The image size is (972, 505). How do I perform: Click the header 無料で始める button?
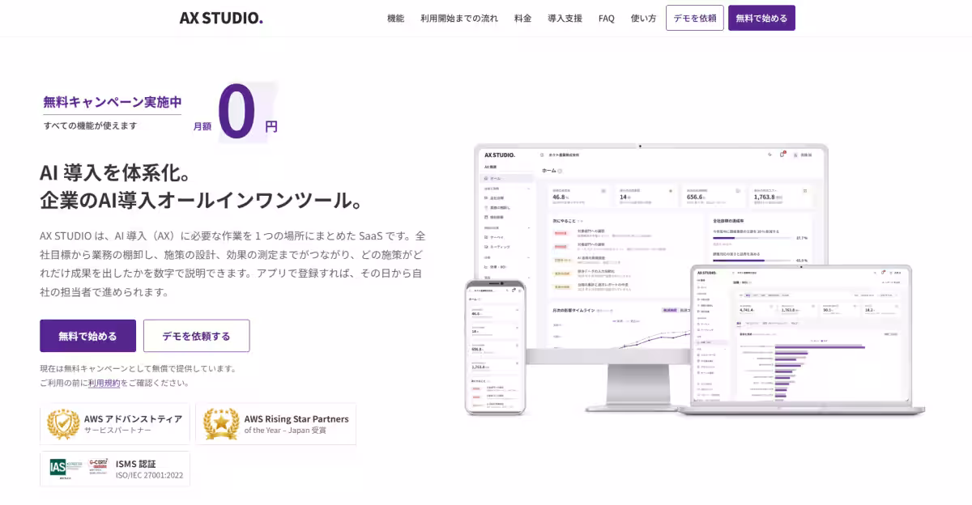click(x=761, y=18)
